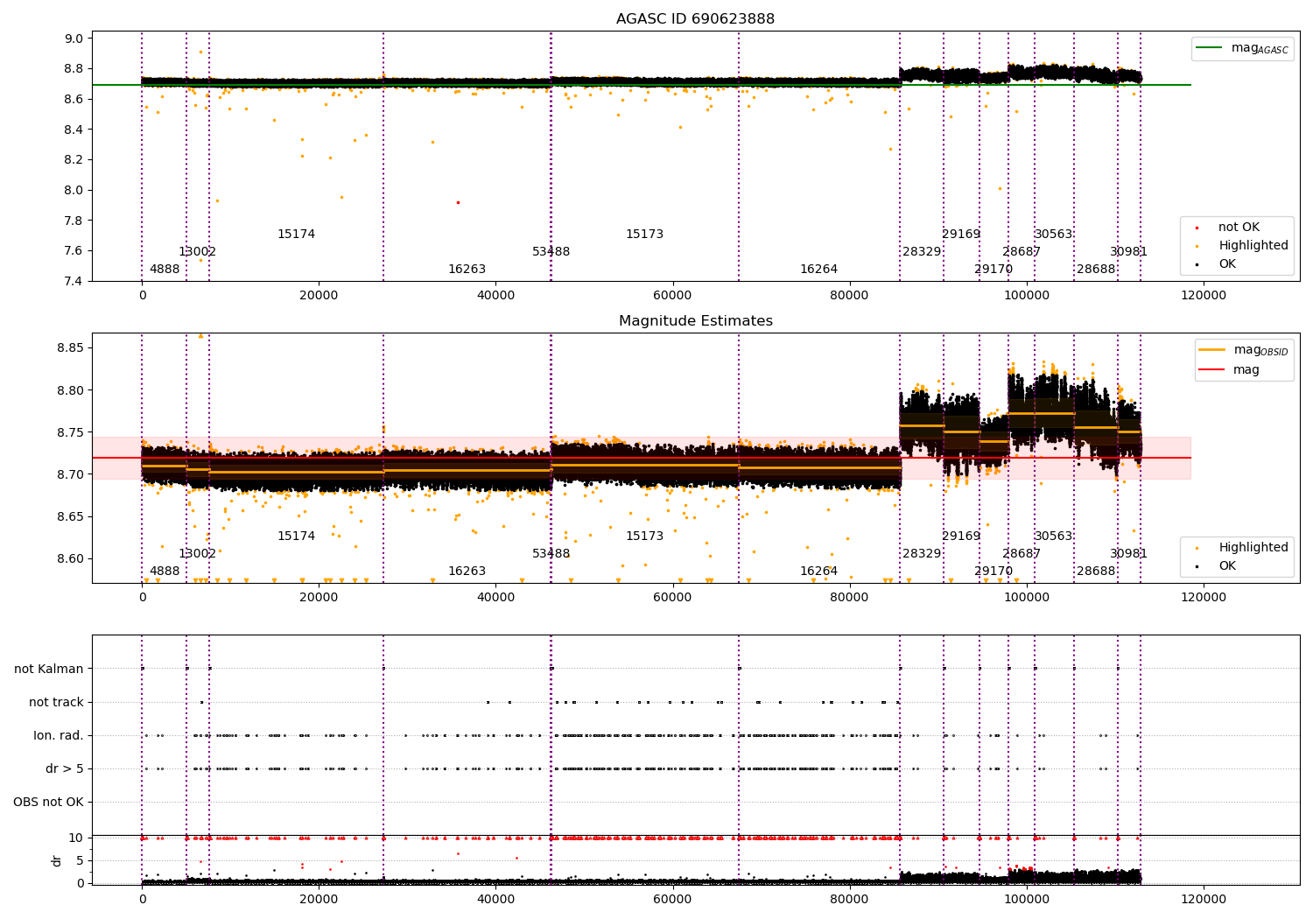The width and height of the screenshot is (1313, 919).
Task: Select the mag OBSID legend entry
Action: pyautogui.click(x=1244, y=350)
